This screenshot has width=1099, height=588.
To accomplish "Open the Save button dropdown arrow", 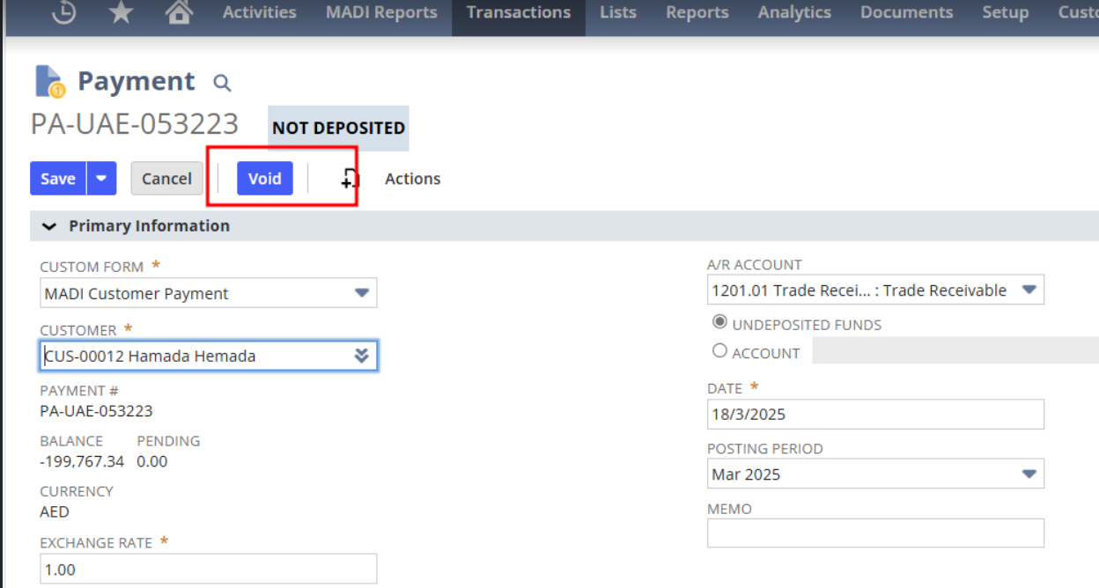I will pyautogui.click(x=102, y=179).
